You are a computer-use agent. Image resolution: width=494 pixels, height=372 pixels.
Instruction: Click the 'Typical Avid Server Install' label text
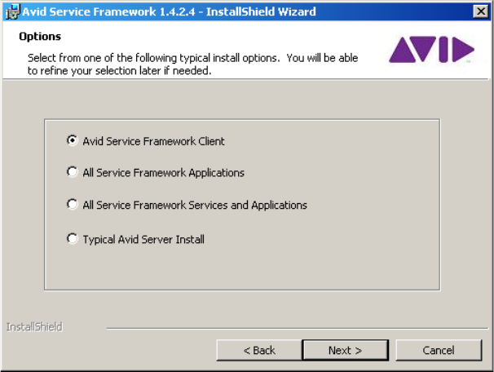click(x=143, y=240)
